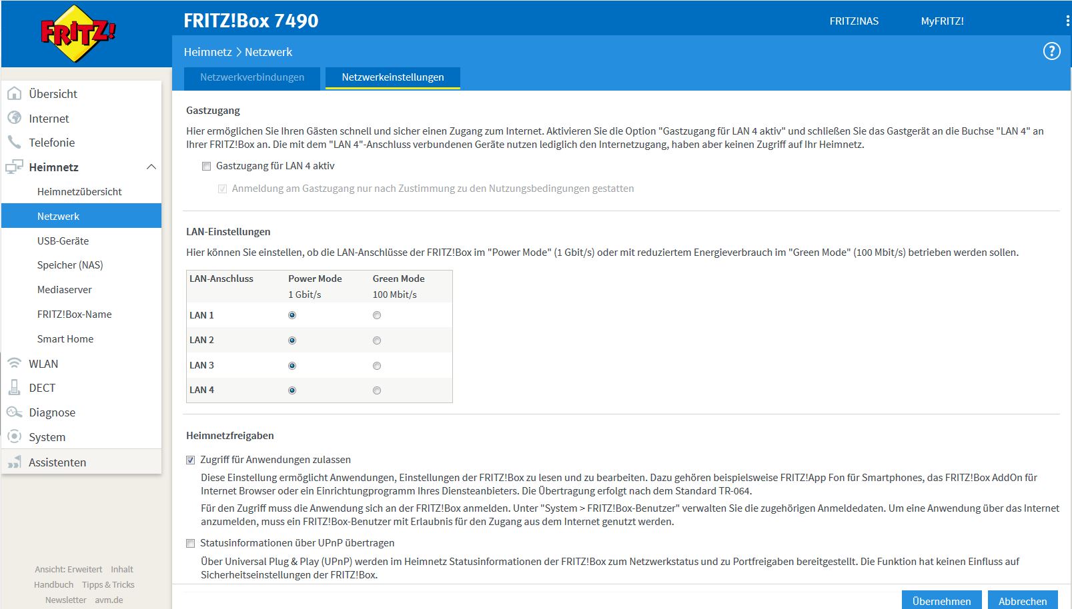
Task: Select Green Mode for LAN 4
Action: coord(377,390)
